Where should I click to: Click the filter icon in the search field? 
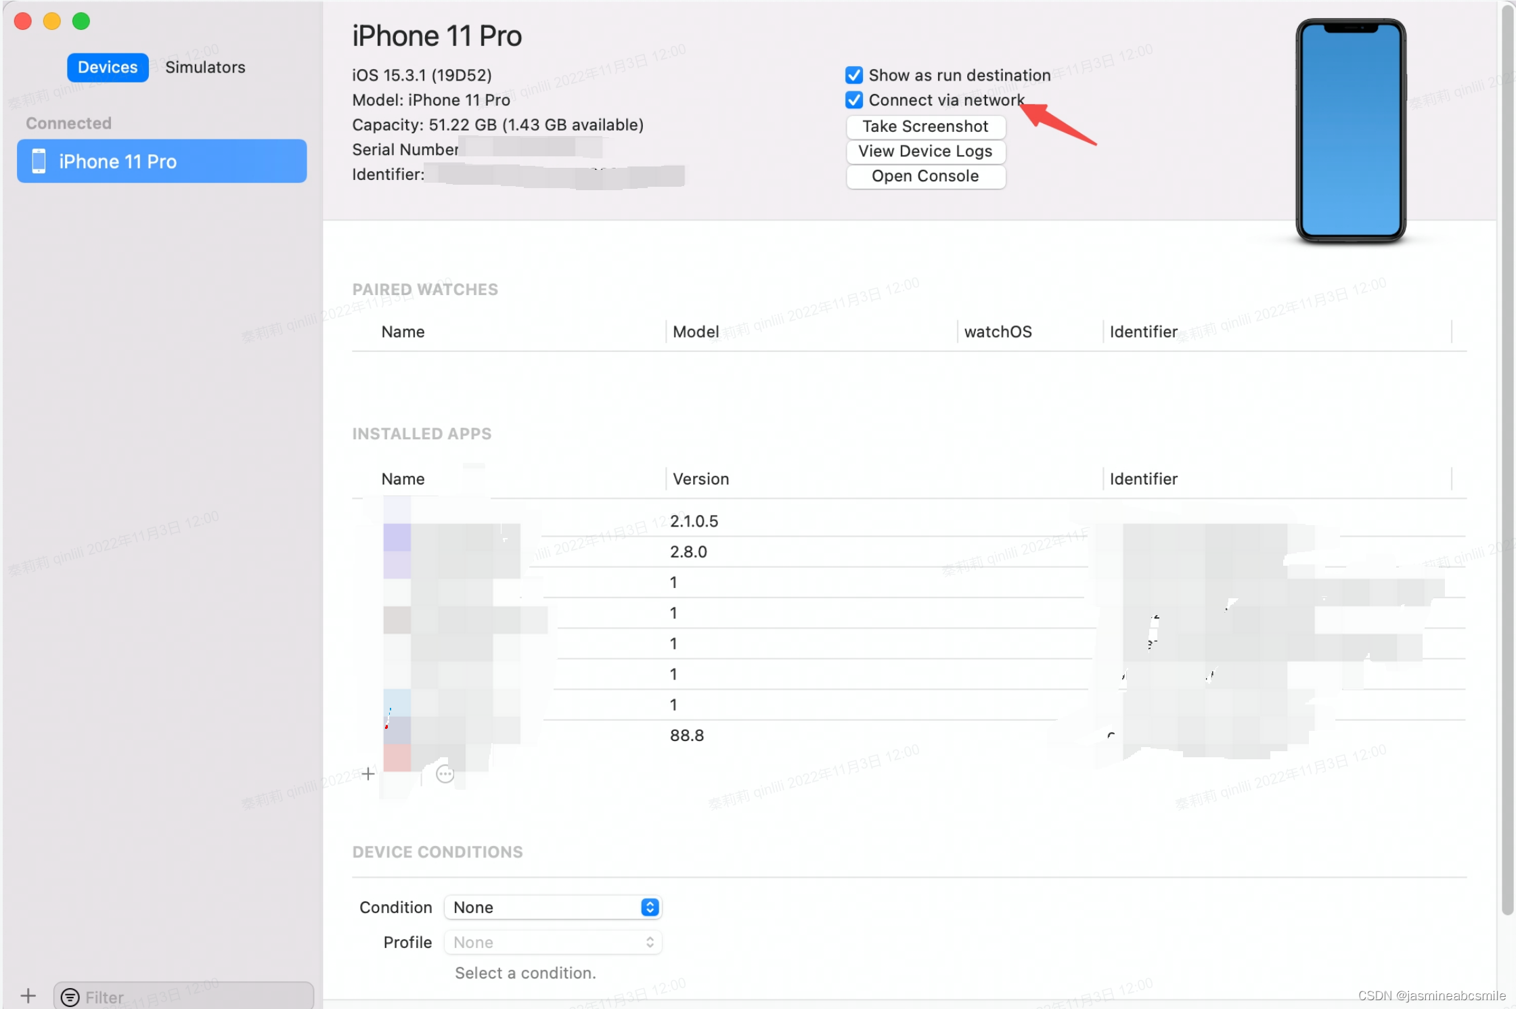70,997
